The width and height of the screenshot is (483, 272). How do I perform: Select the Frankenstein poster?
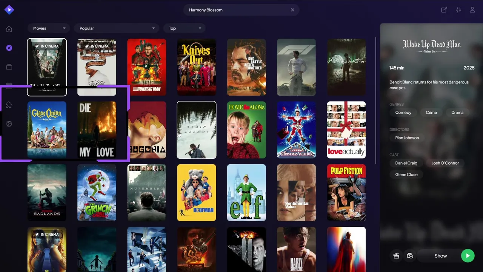point(346,67)
